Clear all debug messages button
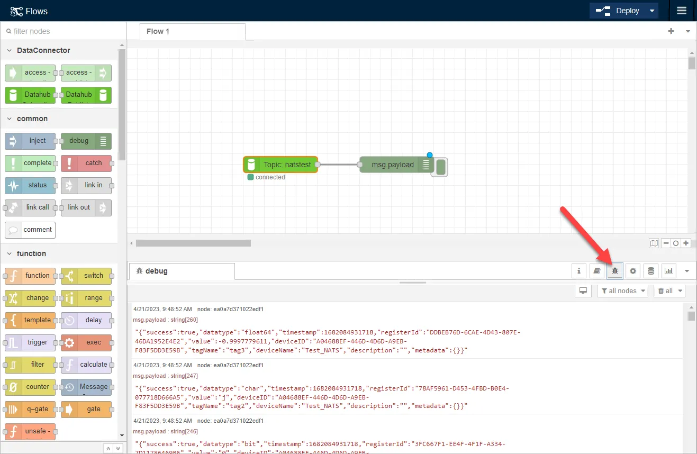This screenshot has width=697, height=454. pyautogui.click(x=669, y=290)
